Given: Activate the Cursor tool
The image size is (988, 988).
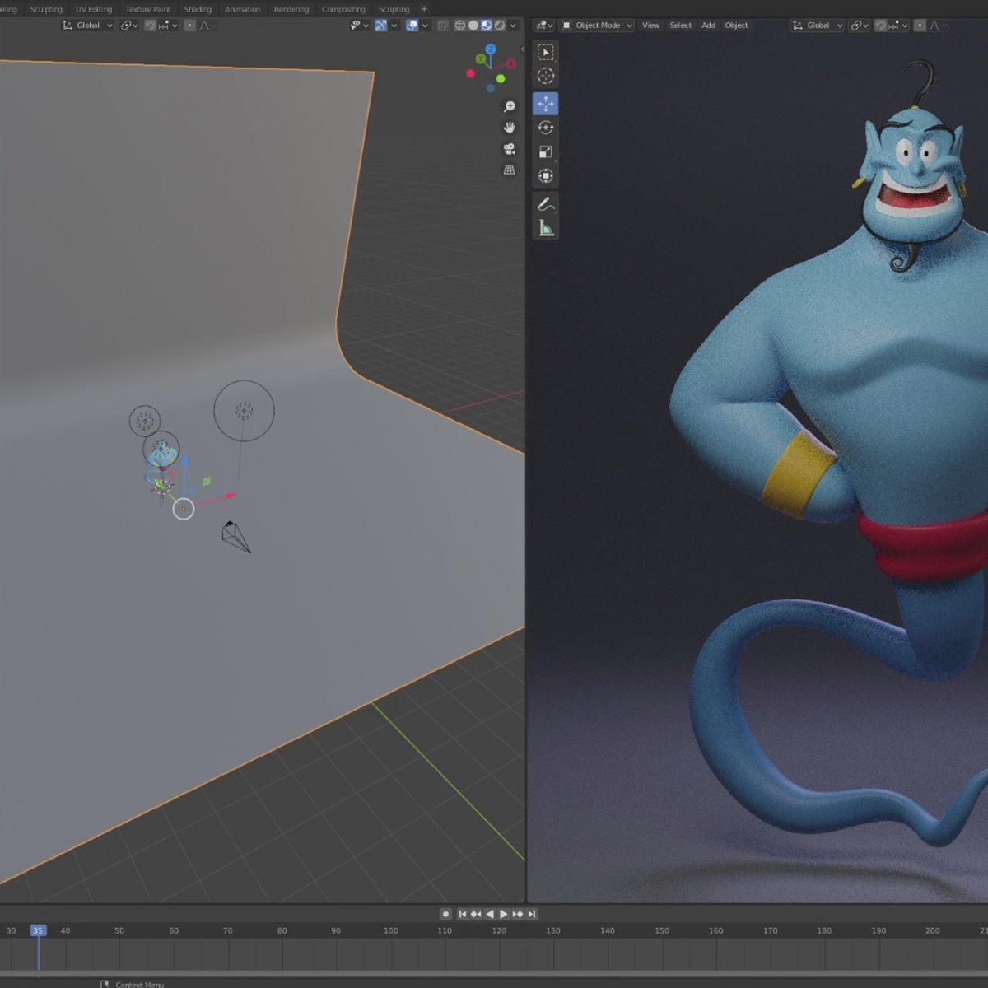Looking at the screenshot, I should (x=545, y=76).
